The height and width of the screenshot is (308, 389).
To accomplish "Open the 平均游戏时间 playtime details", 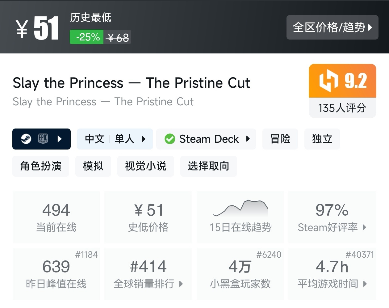I will [x=332, y=284].
